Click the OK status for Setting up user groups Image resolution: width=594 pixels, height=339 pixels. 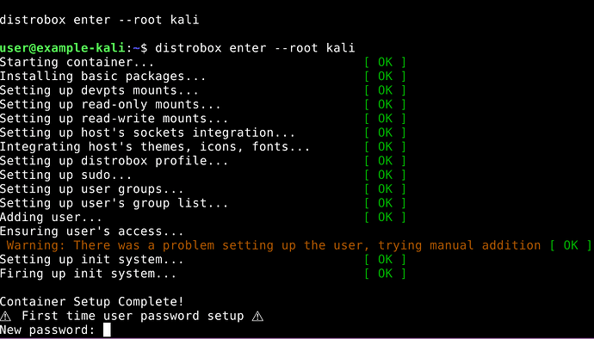point(385,189)
